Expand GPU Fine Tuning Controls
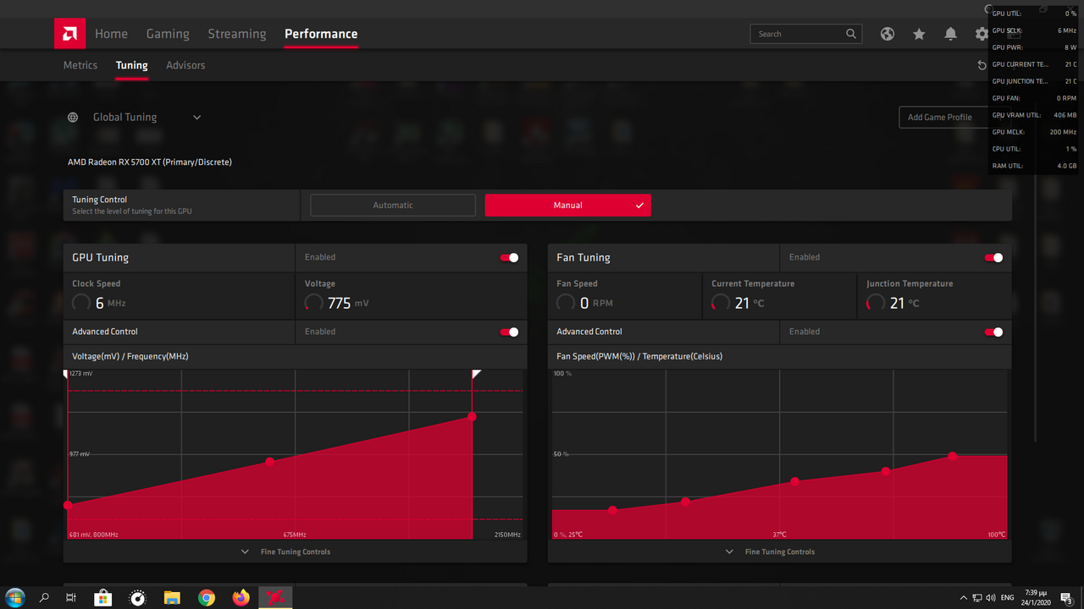The height and width of the screenshot is (609, 1084). (x=286, y=551)
